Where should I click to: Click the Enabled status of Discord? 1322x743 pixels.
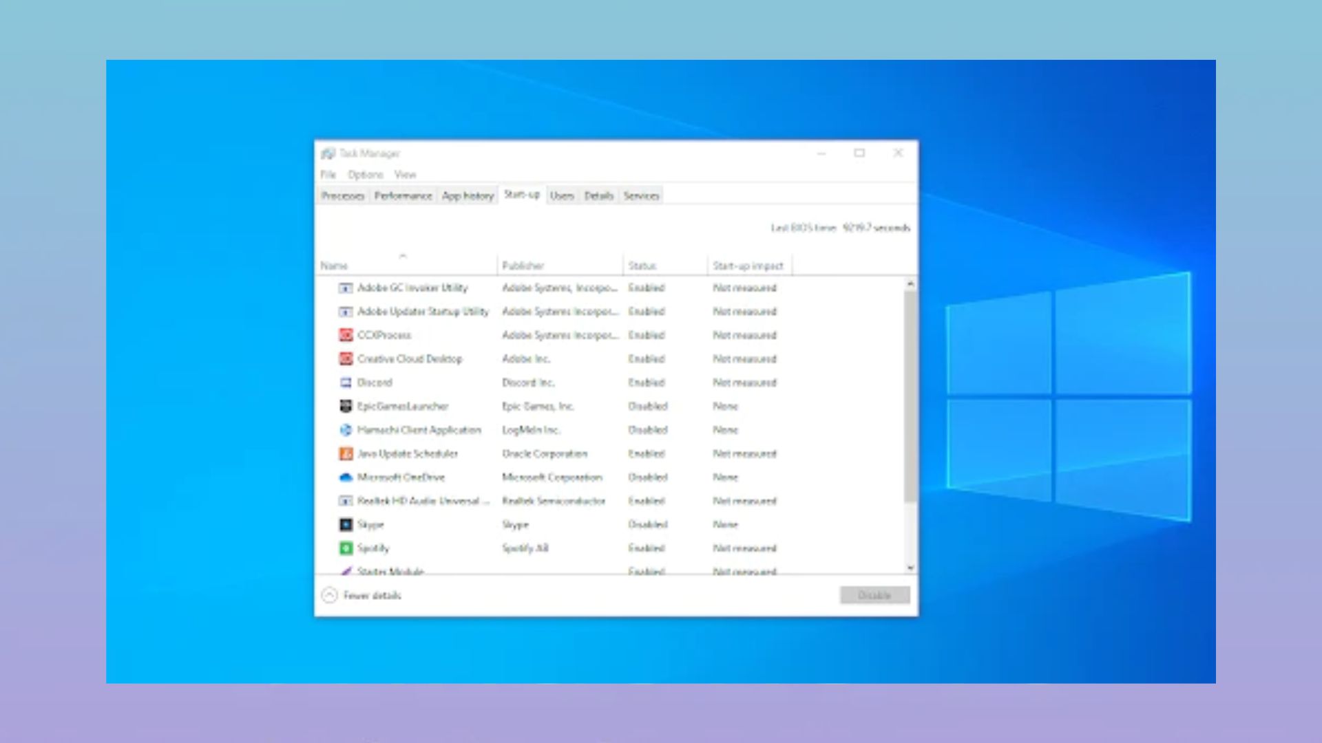[x=647, y=383]
